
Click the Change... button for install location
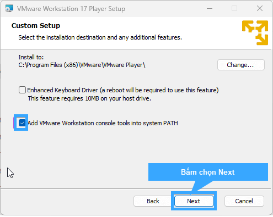[241, 65]
